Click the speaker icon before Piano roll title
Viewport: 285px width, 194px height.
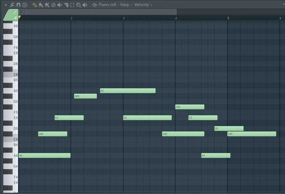point(95,5)
